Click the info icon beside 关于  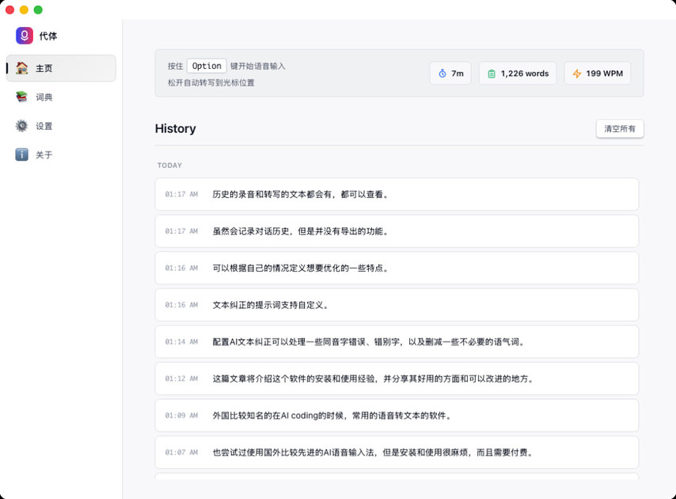tap(22, 154)
